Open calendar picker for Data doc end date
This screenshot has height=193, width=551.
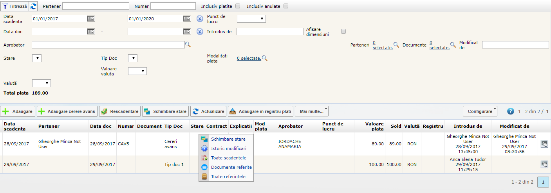click(x=187, y=32)
